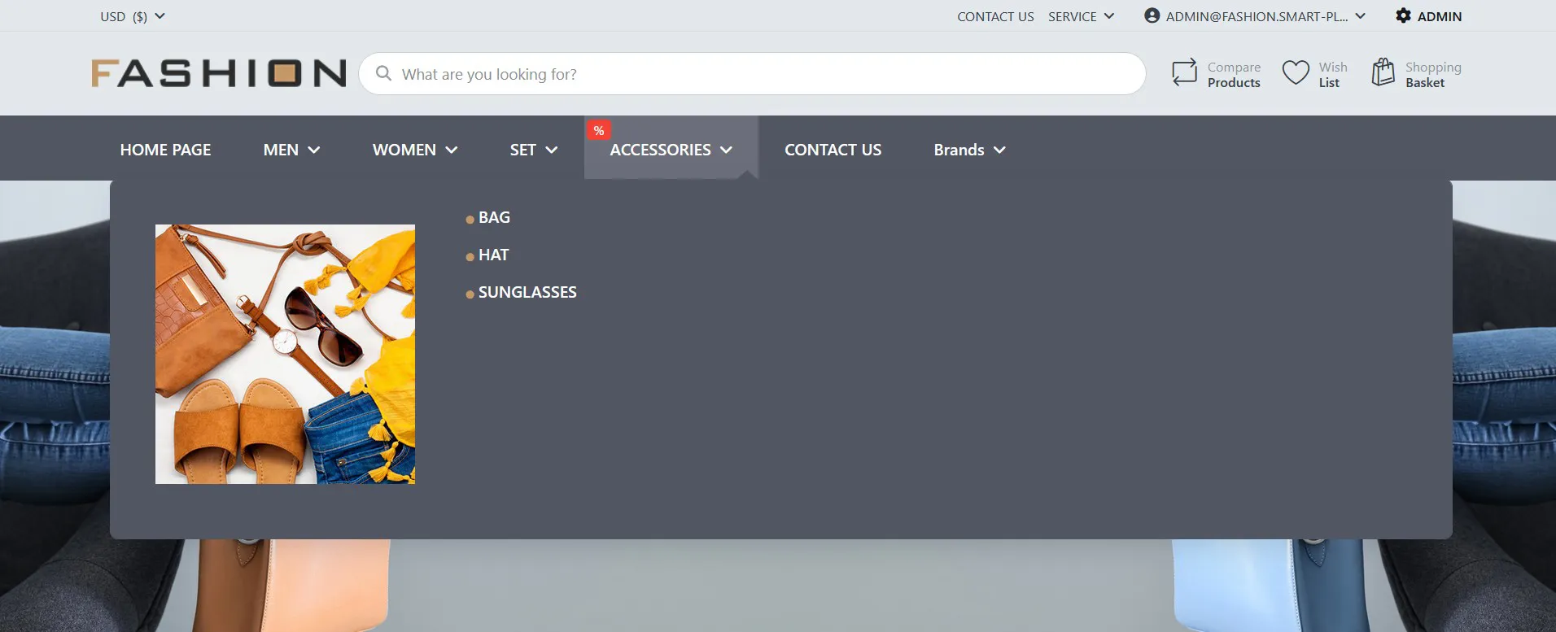1556x632 pixels.
Task: Click the Admin gear icon
Action: pyautogui.click(x=1403, y=15)
